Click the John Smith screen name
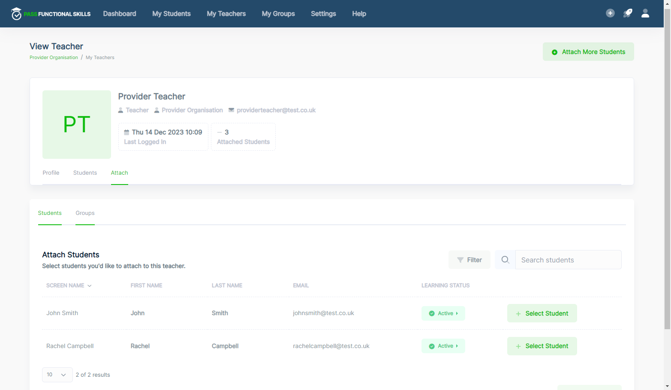This screenshot has height=390, width=671. coord(62,313)
